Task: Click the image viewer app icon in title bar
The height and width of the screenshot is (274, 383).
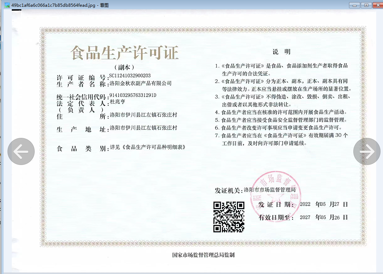Action: [7, 5]
